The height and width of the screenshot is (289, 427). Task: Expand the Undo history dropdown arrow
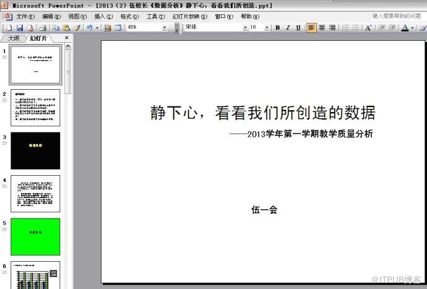97,28
